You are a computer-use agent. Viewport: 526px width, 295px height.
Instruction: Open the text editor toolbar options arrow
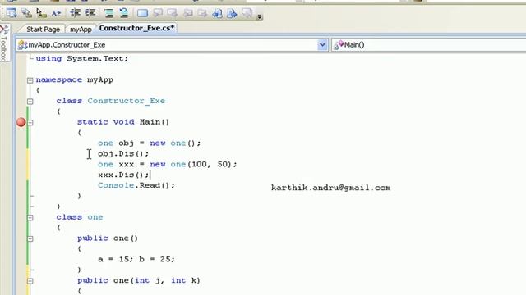pyautogui.click(x=260, y=16)
